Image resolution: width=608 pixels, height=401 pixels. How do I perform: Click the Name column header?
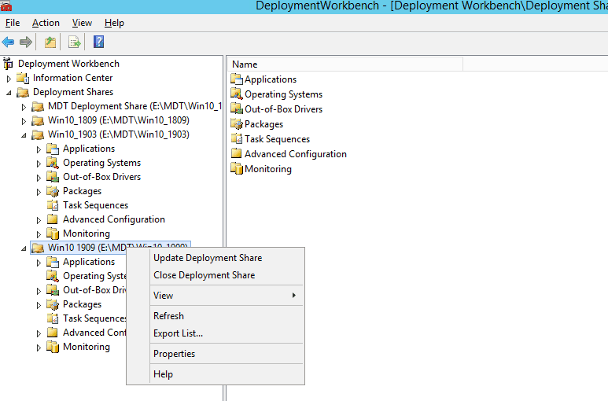point(345,64)
